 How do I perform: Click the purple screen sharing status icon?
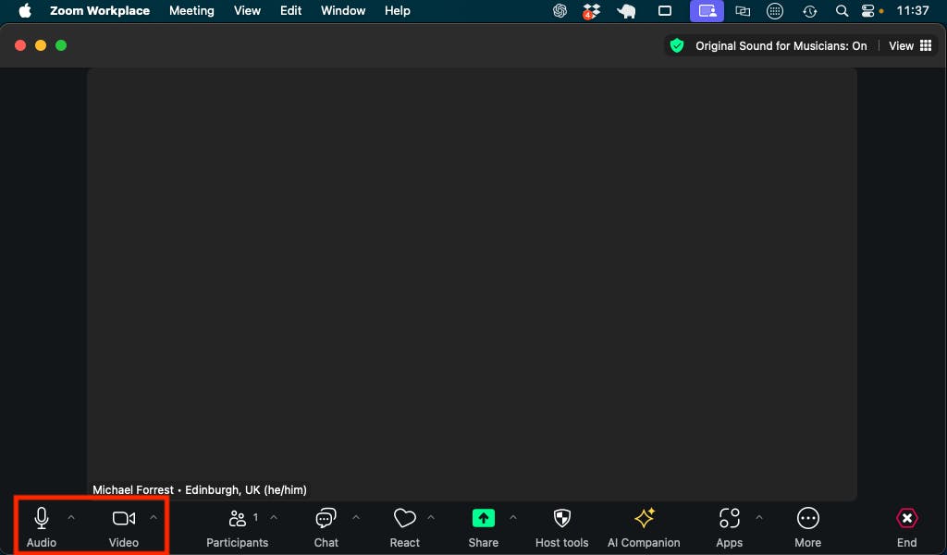click(707, 11)
